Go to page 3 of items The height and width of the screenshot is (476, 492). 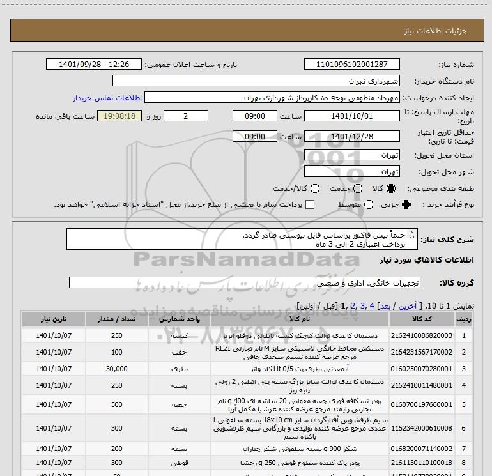tap(362, 305)
